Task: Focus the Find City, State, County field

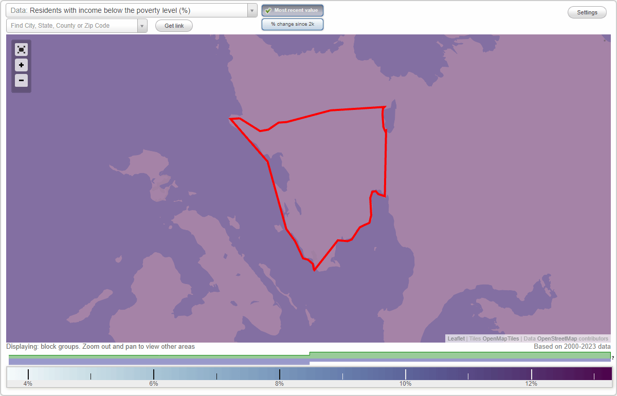Action: [72, 26]
